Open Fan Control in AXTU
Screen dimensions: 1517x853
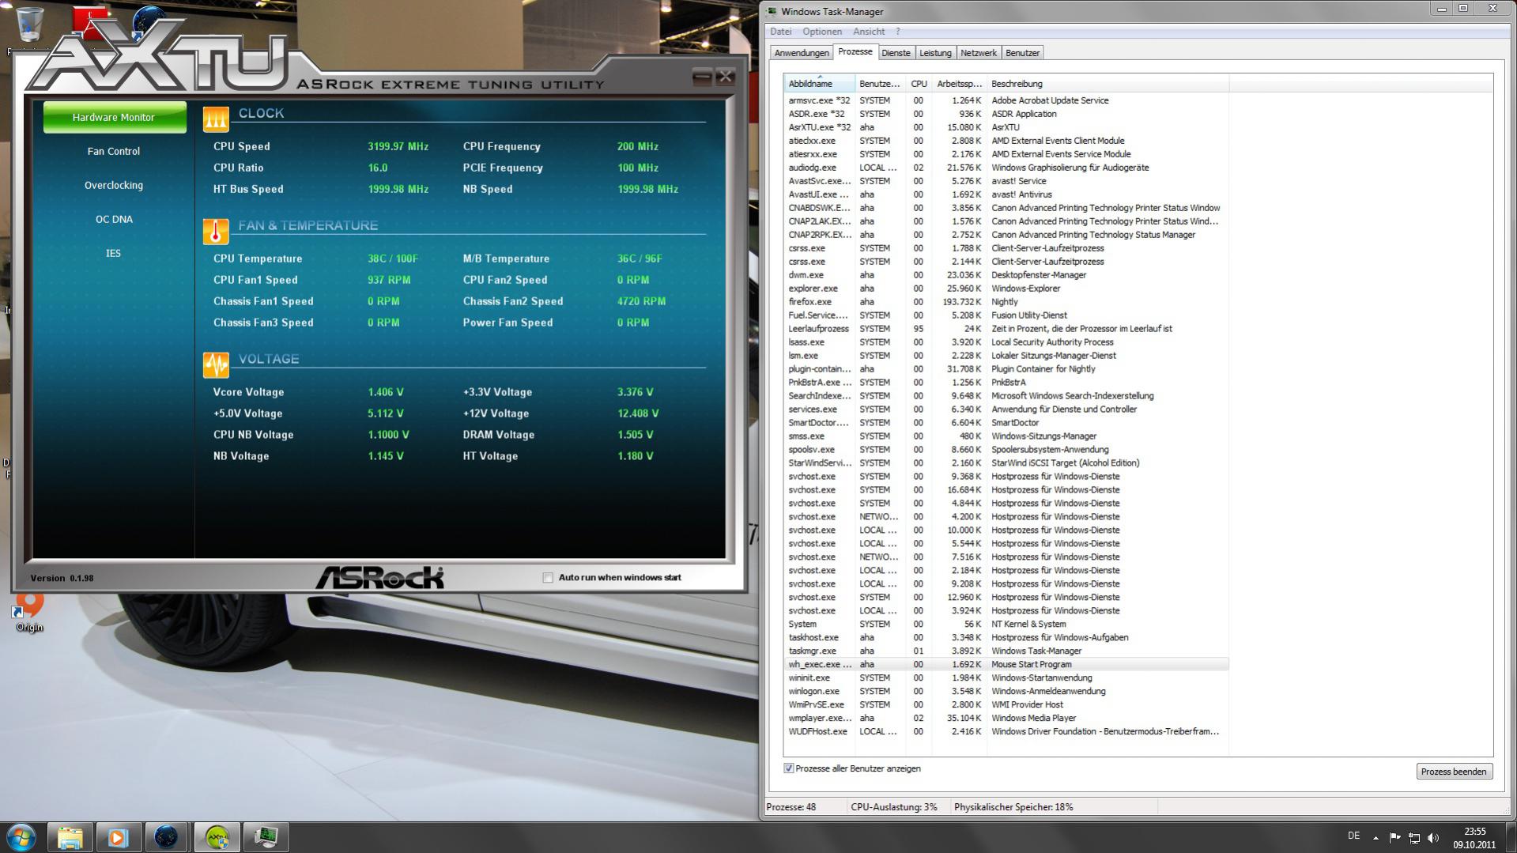pos(114,151)
